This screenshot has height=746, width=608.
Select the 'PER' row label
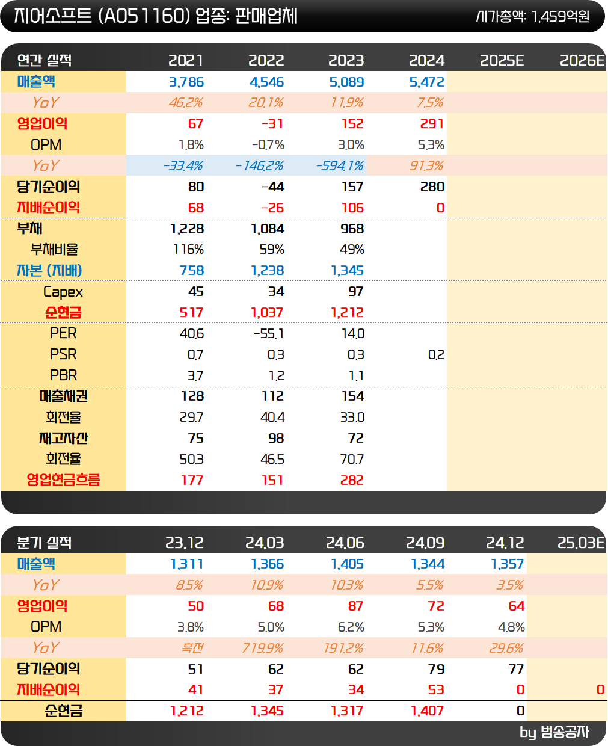point(63,333)
